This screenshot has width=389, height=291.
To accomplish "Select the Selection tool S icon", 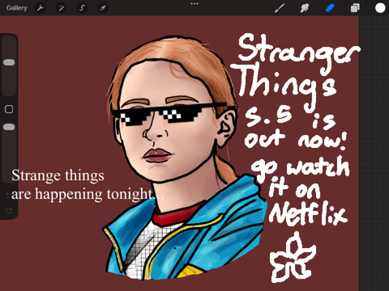I will point(82,8).
